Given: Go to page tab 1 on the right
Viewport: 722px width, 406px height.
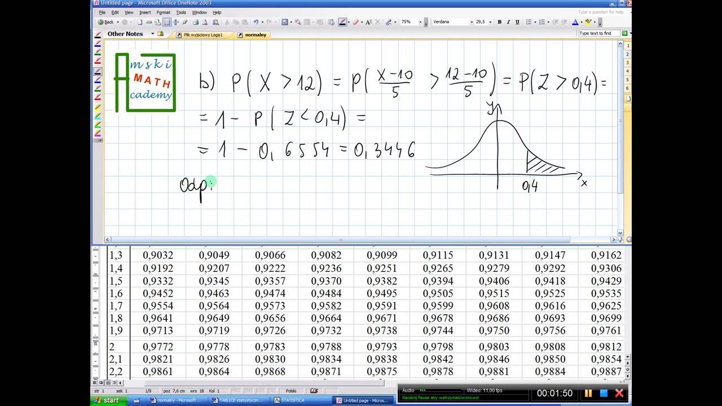Looking at the screenshot, I should 627,46.
